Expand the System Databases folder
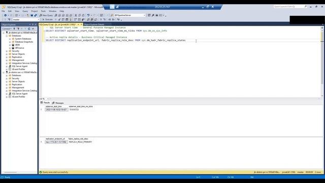This screenshot has height=183, width=325. pos(10,39)
